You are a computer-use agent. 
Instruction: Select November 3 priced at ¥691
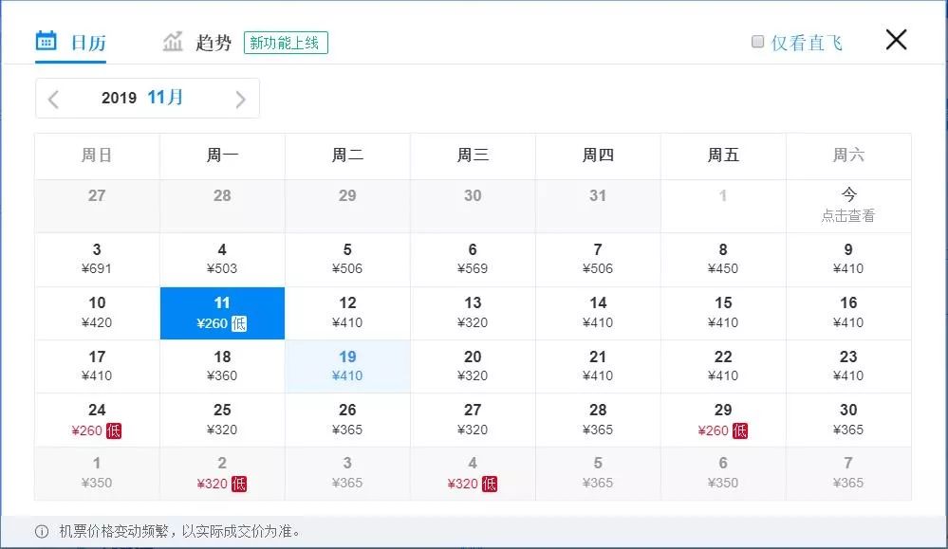pyautogui.click(x=97, y=259)
